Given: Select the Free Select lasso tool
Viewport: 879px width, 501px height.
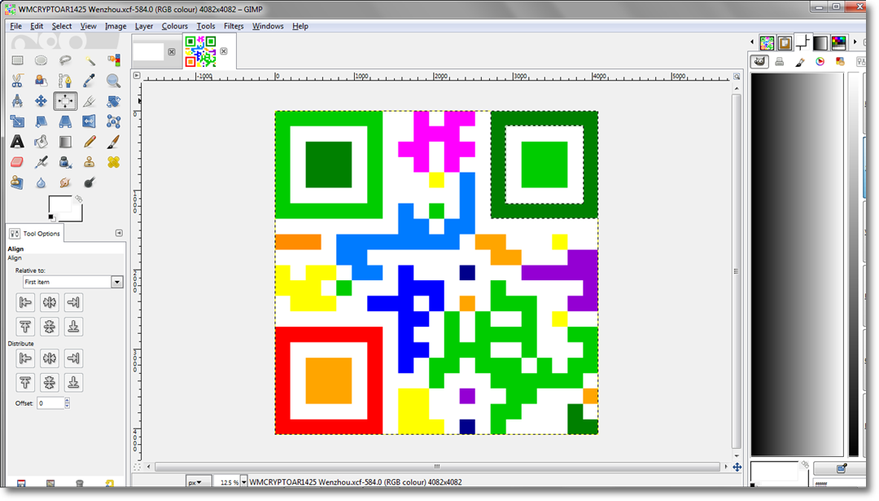Looking at the screenshot, I should point(65,60).
